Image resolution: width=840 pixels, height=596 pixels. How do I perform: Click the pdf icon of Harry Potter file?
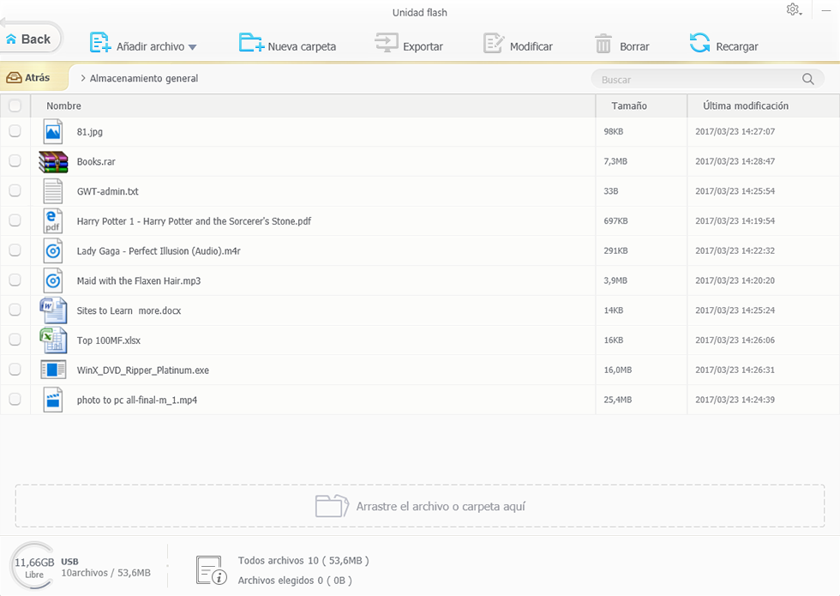[x=53, y=221]
